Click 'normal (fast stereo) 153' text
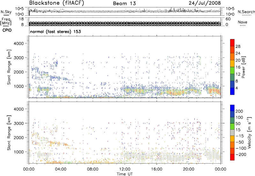 pos(55,31)
